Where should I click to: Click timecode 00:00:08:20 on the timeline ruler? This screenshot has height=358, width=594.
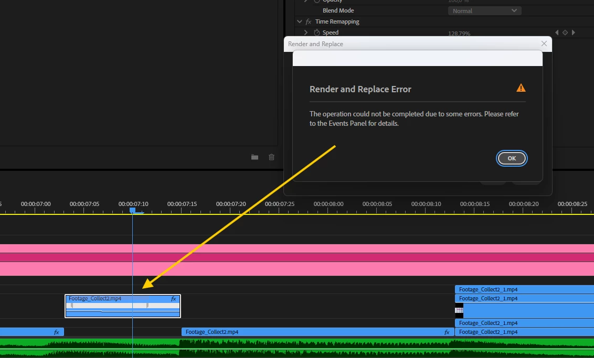524,203
